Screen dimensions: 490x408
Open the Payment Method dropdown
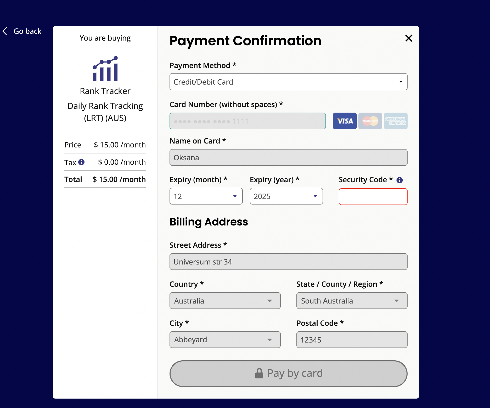tap(288, 82)
